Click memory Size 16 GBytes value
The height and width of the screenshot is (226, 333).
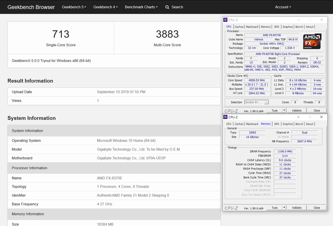[252, 137]
